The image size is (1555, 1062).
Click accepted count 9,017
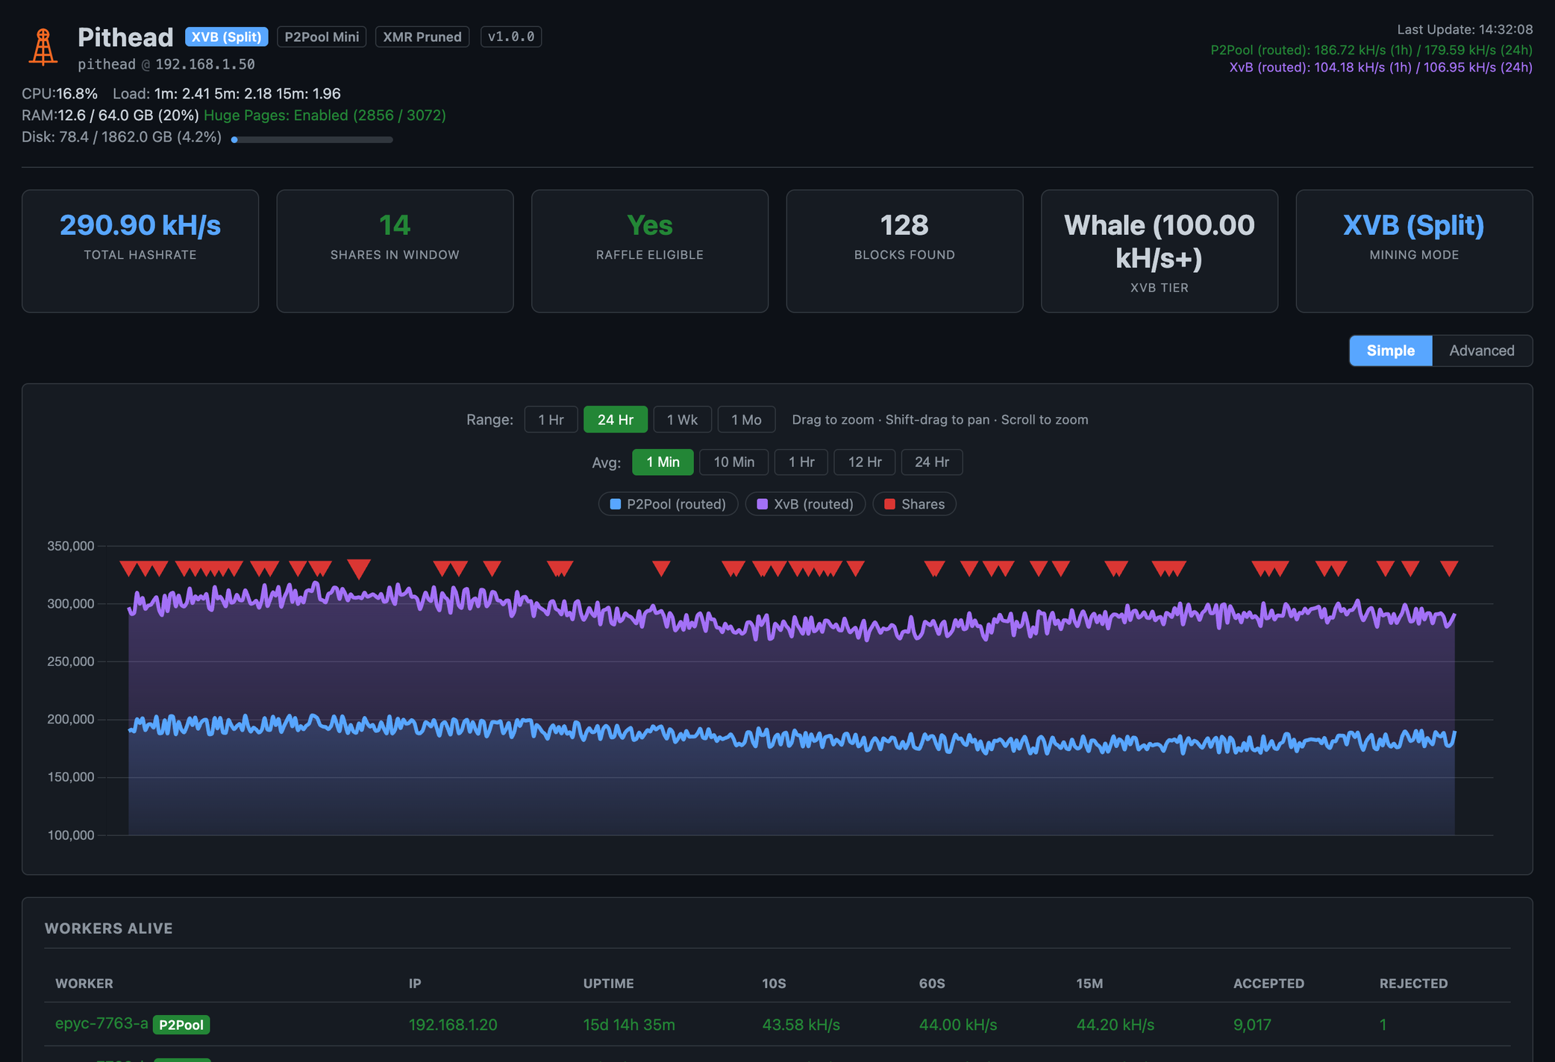(1252, 1025)
